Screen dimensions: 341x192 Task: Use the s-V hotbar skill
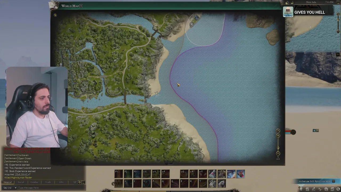(x=156, y=174)
